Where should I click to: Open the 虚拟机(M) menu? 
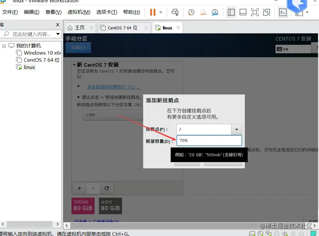click(79, 12)
